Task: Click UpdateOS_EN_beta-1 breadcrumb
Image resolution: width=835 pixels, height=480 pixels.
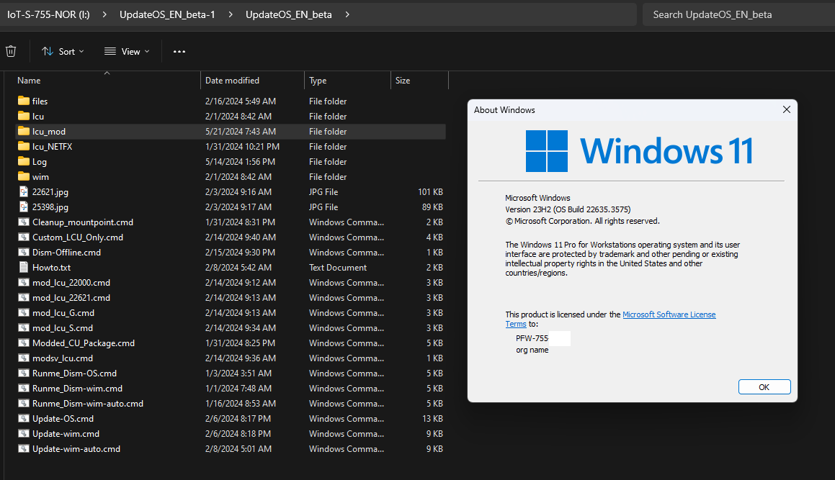Action: (x=167, y=14)
